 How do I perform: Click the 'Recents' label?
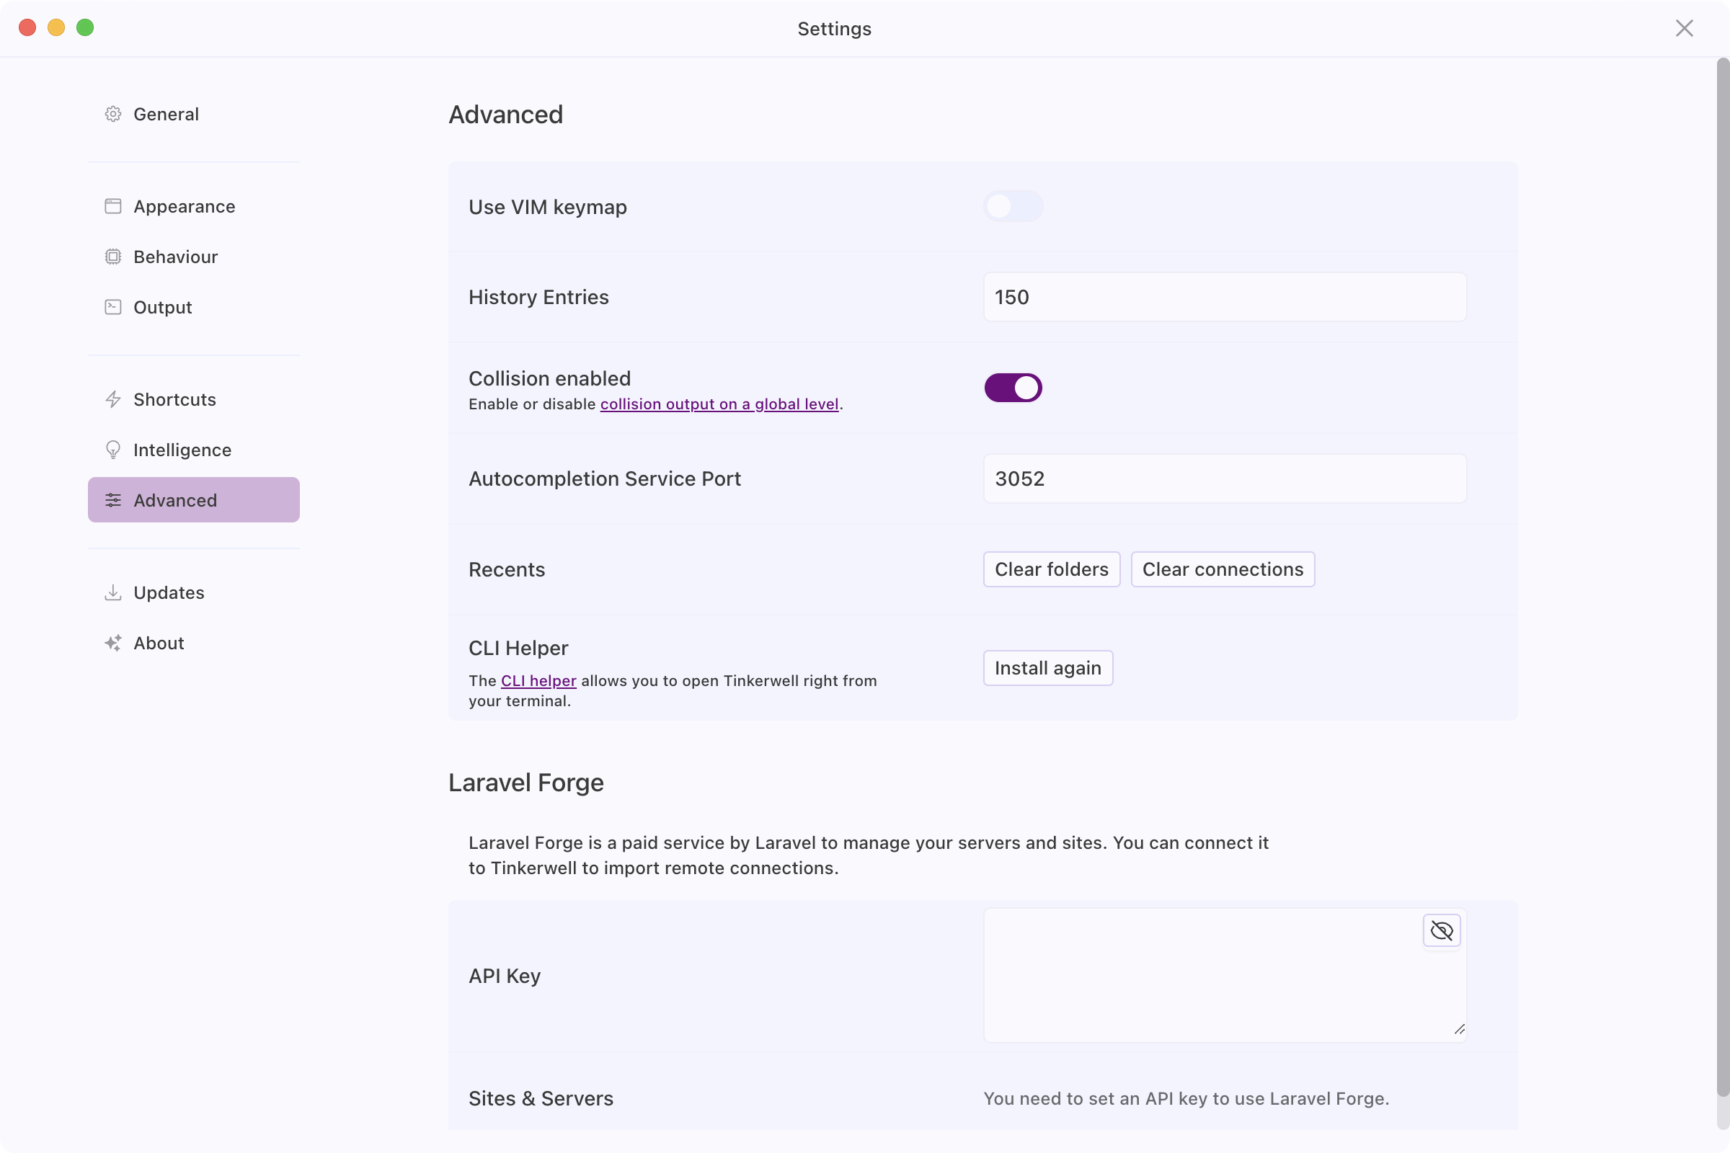(507, 570)
